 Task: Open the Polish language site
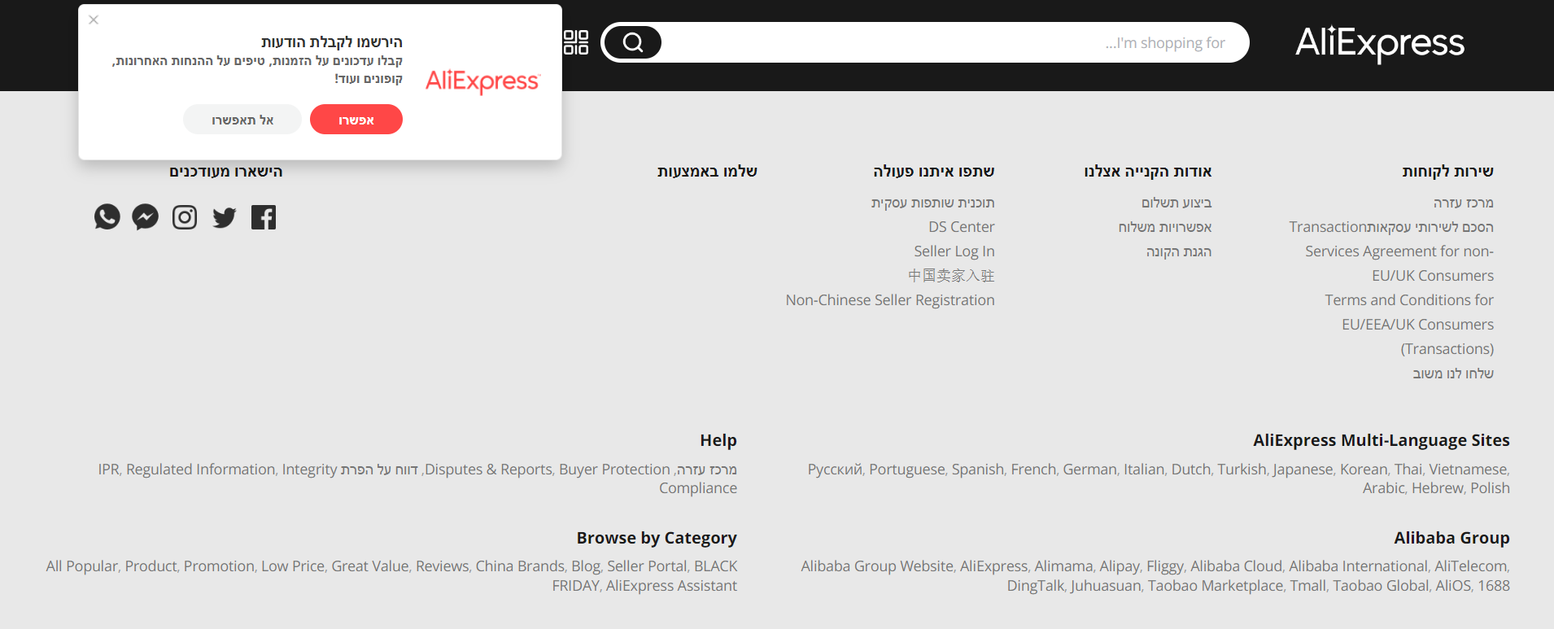(x=1491, y=488)
